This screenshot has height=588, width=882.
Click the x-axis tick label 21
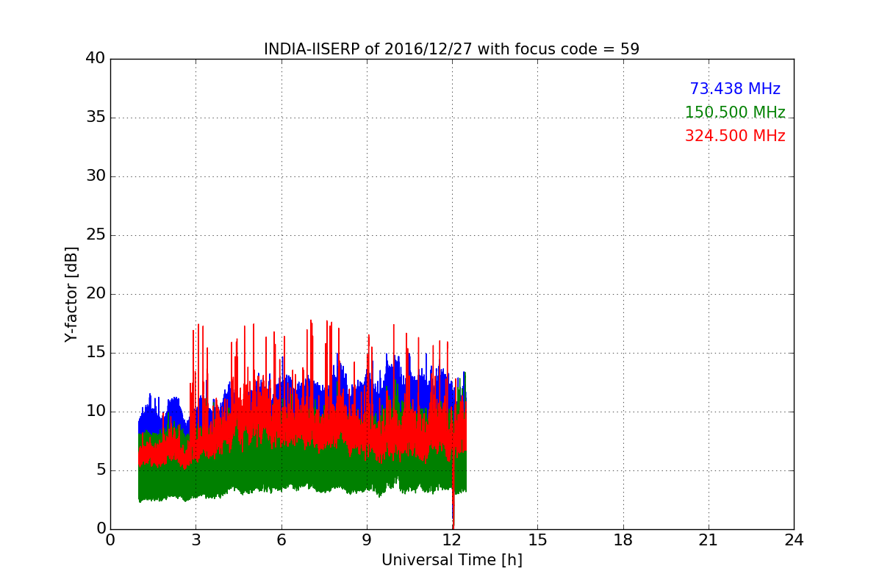(709, 540)
